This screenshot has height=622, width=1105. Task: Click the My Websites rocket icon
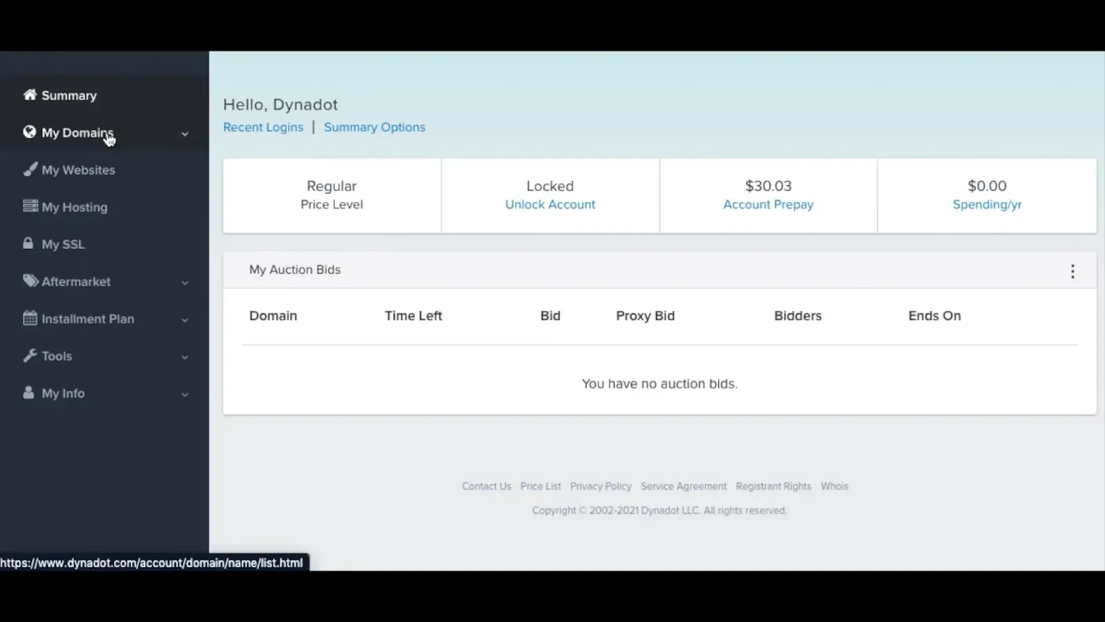click(x=30, y=169)
